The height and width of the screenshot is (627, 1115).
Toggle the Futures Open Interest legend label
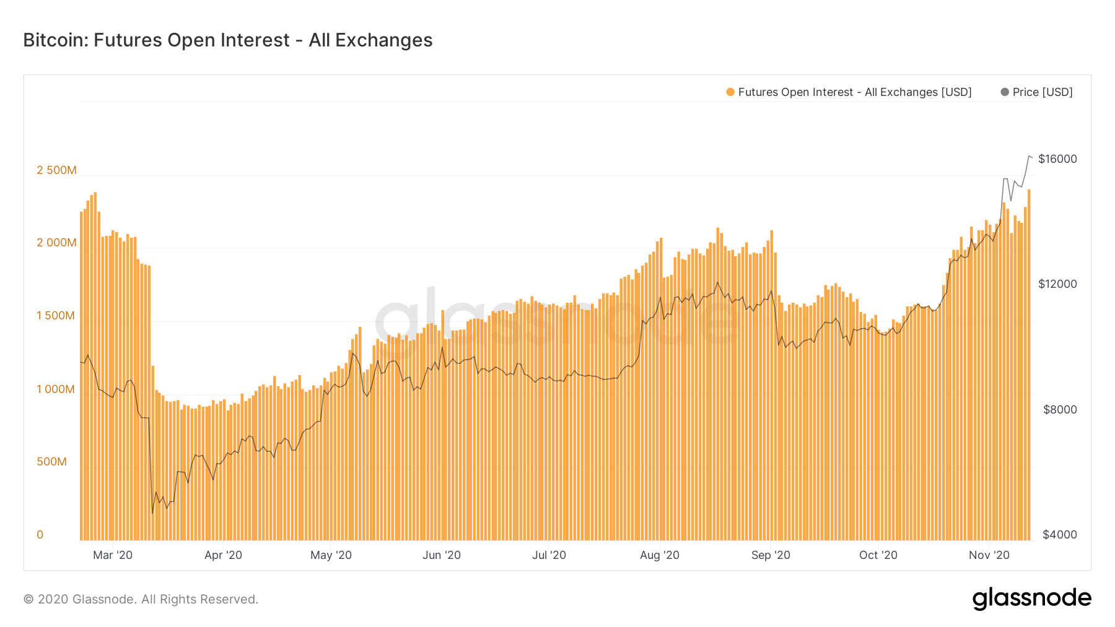coord(855,92)
